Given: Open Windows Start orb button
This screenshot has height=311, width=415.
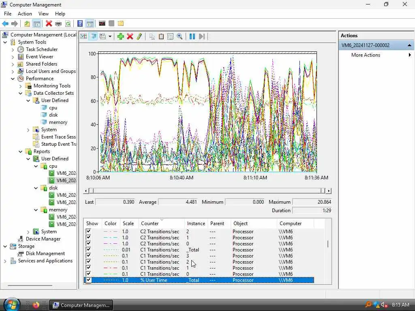Looking at the screenshot, I should coord(11,305).
